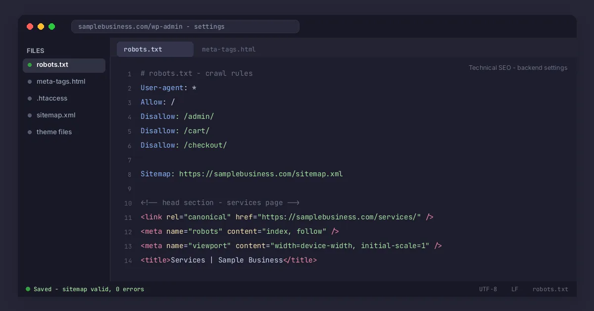
Task: Click the gray dot beside theme files
Action: click(x=30, y=132)
